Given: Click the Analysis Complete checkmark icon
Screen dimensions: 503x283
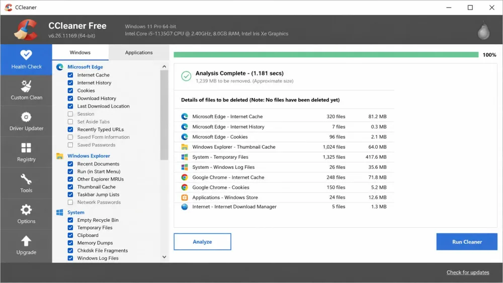Looking at the screenshot, I should 186,76.
